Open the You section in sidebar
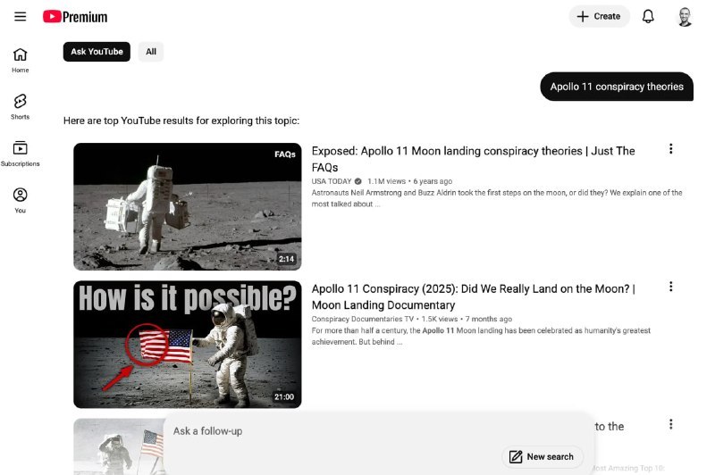The width and height of the screenshot is (715, 475). pyautogui.click(x=20, y=200)
